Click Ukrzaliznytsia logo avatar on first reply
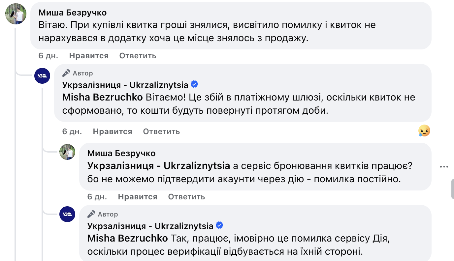This screenshot has height=261, width=454. point(42,76)
